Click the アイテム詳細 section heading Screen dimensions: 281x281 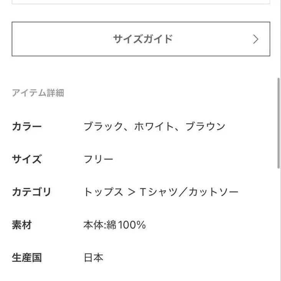[38, 93]
